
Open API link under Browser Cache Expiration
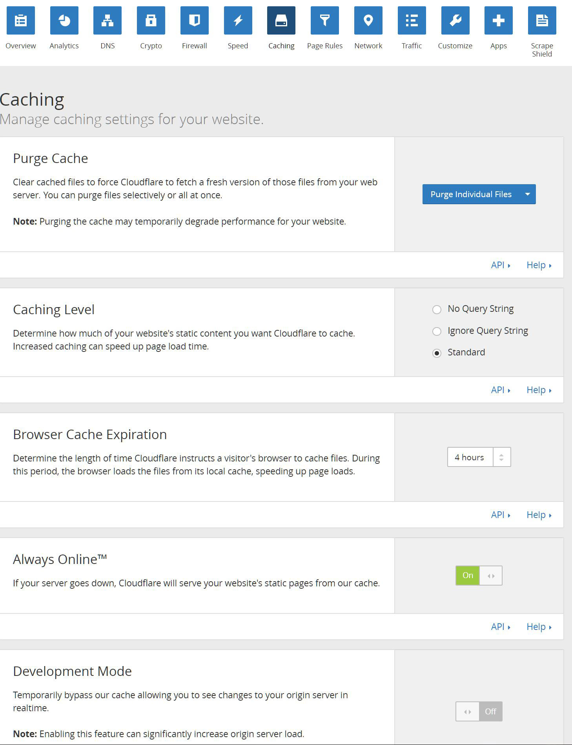pyautogui.click(x=501, y=515)
